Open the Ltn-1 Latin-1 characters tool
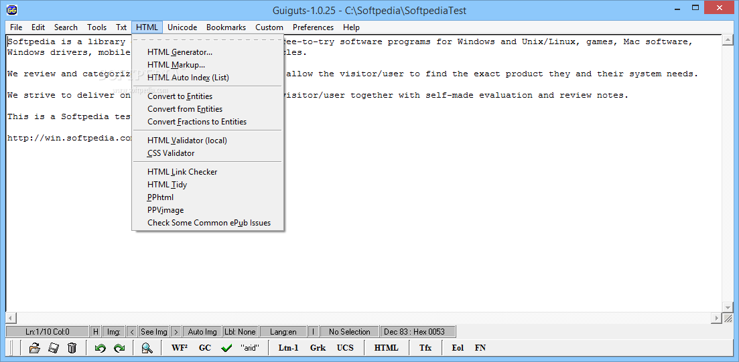The width and height of the screenshot is (739, 362). 289,349
